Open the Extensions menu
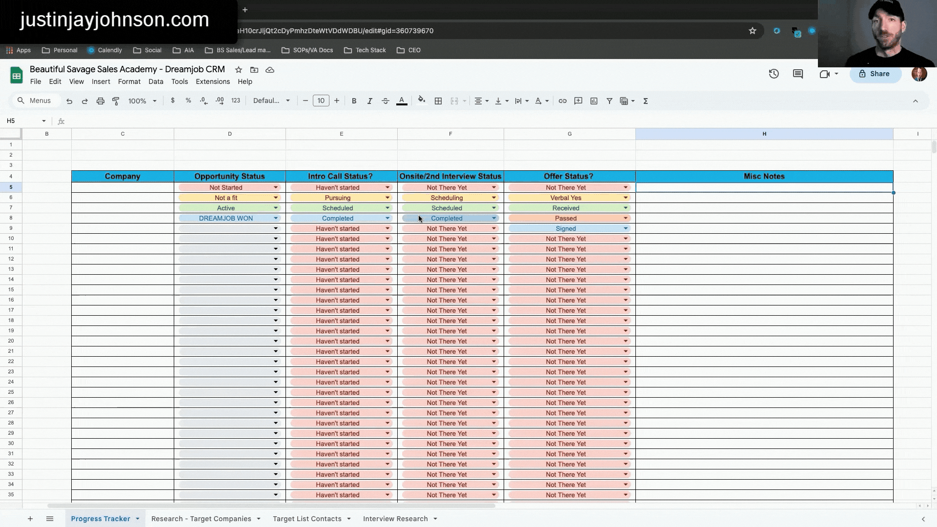 (212, 81)
